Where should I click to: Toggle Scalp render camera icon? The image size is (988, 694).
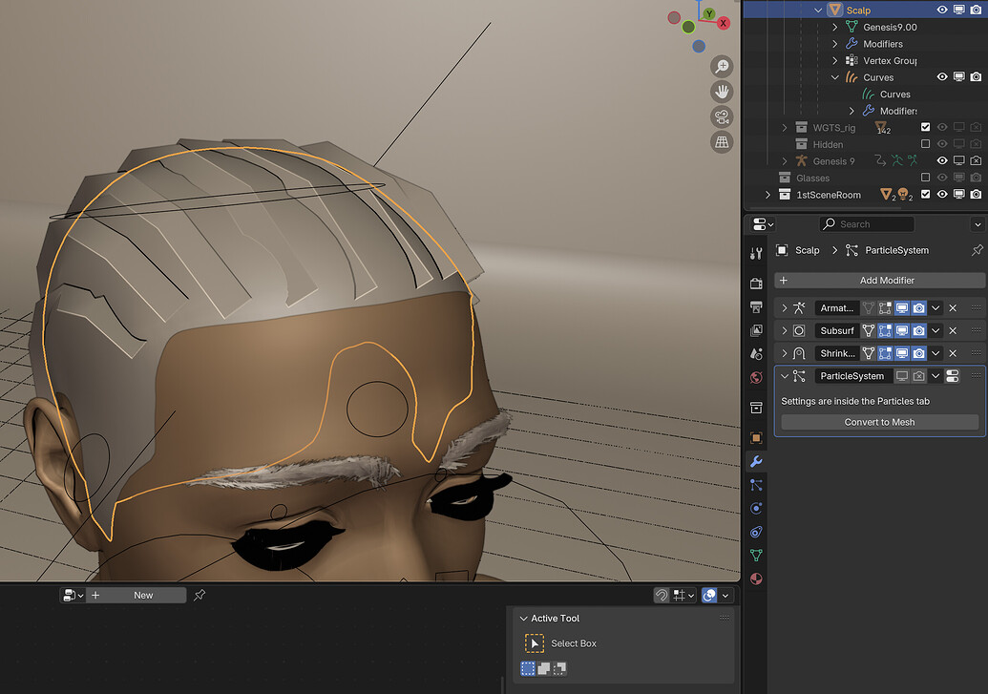tap(976, 10)
